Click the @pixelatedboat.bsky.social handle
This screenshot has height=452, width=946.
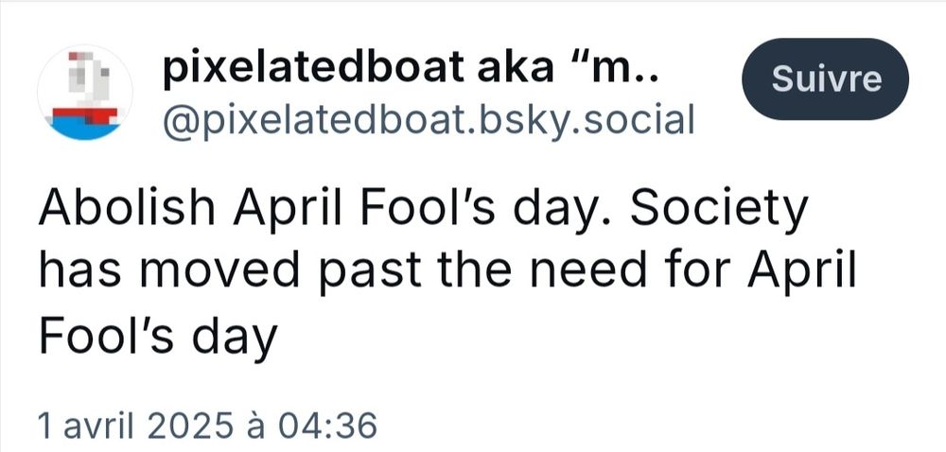click(428, 120)
